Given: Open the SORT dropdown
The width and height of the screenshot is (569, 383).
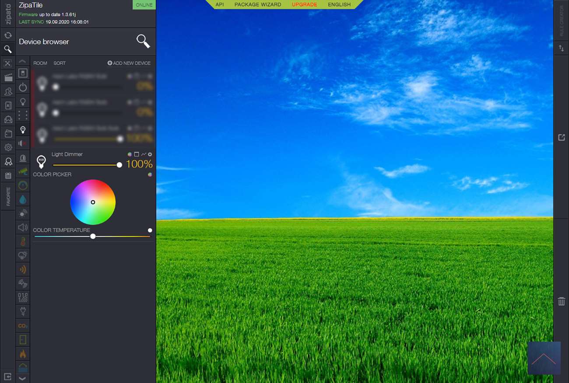Looking at the screenshot, I should pyautogui.click(x=60, y=63).
